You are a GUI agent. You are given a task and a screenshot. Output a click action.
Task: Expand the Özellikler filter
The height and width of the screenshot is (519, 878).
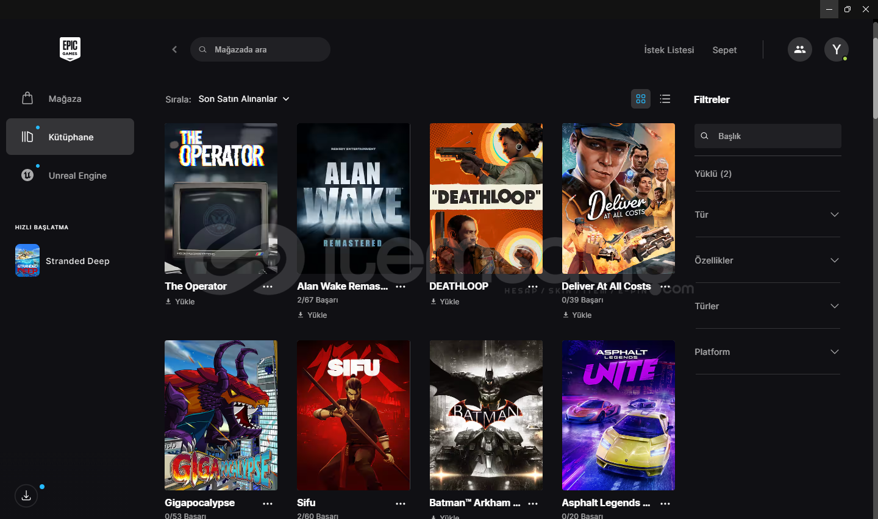[x=768, y=260]
